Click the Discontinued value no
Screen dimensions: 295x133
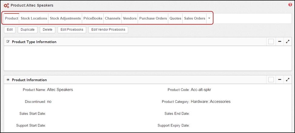[x=49, y=102]
